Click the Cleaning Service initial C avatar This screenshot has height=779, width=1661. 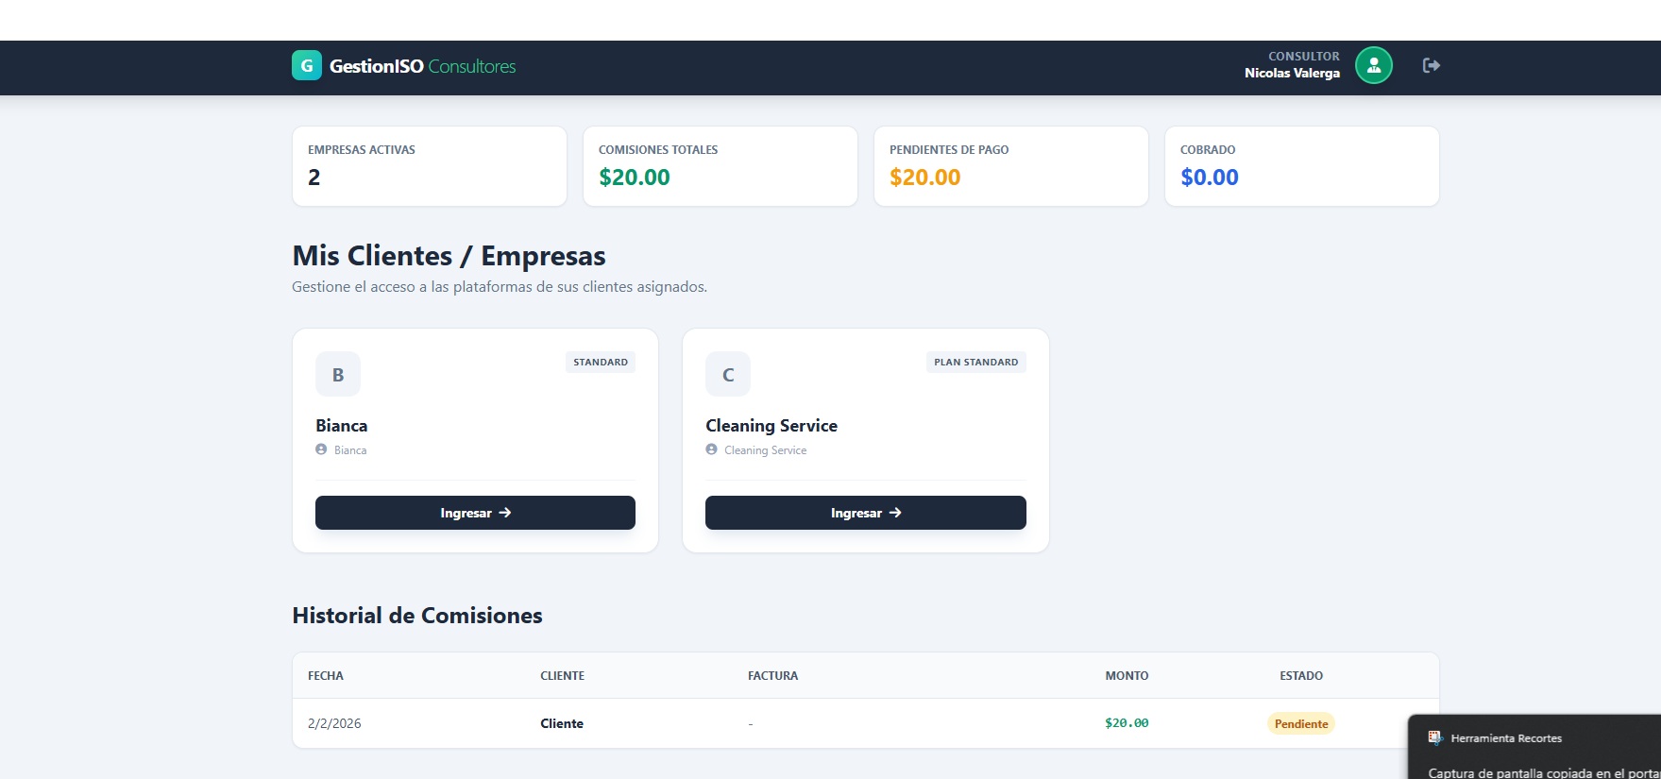pyautogui.click(x=728, y=375)
